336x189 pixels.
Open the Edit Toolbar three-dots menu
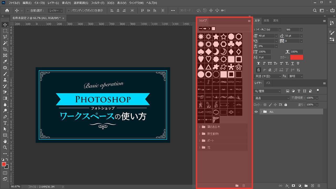(5, 154)
